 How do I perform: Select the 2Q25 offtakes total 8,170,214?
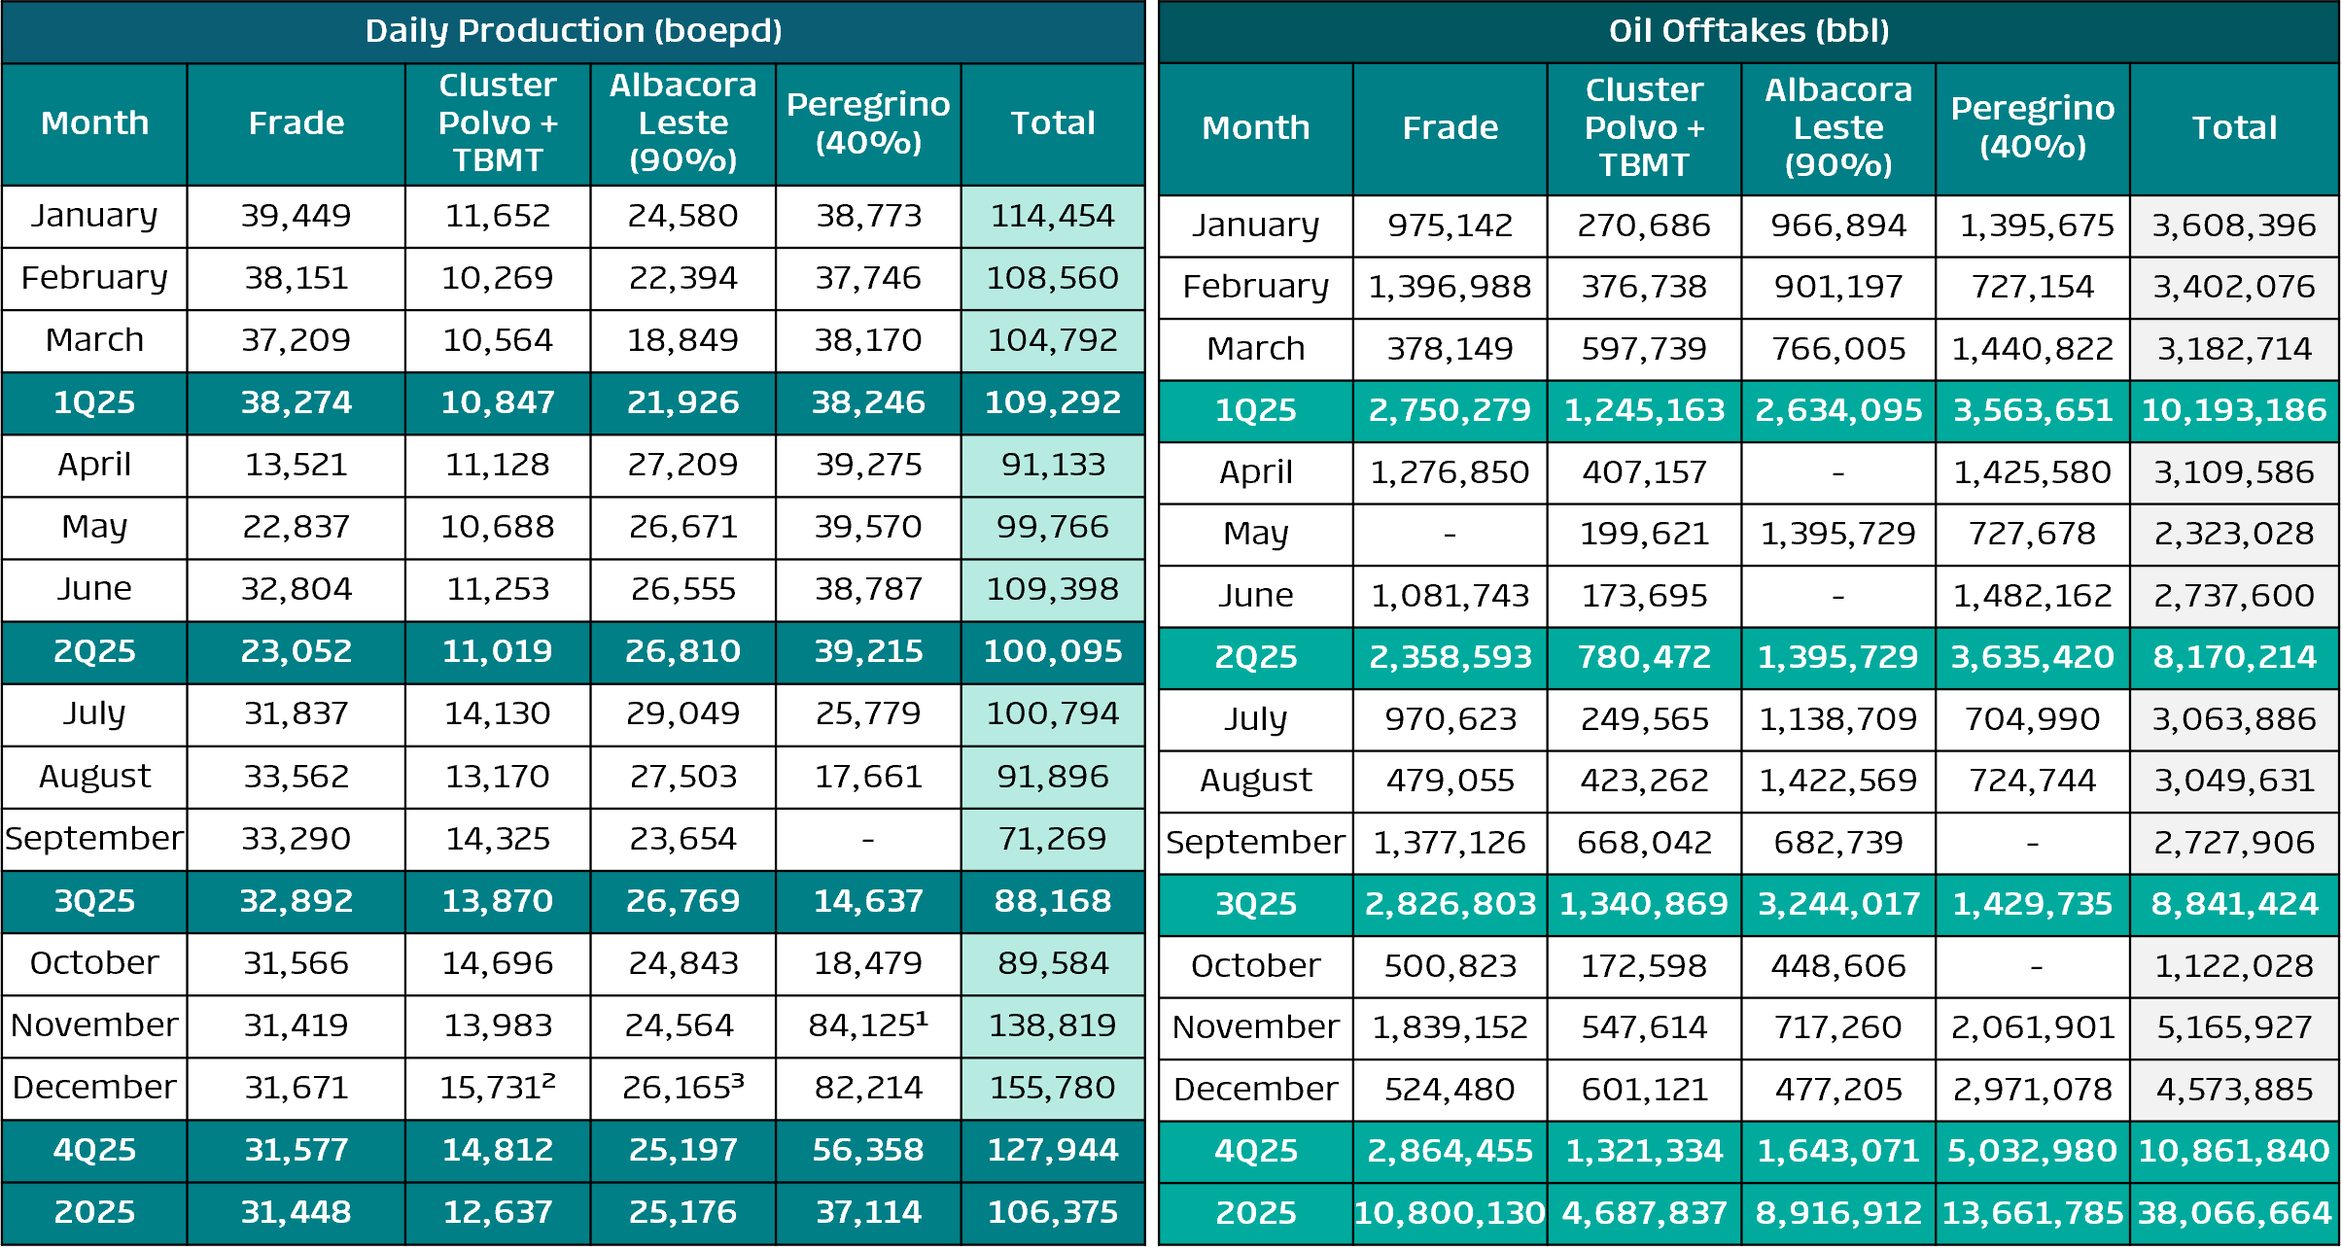[x=2233, y=657]
